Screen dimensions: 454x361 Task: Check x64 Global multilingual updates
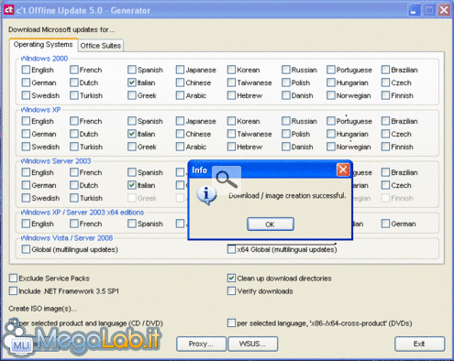(x=231, y=249)
